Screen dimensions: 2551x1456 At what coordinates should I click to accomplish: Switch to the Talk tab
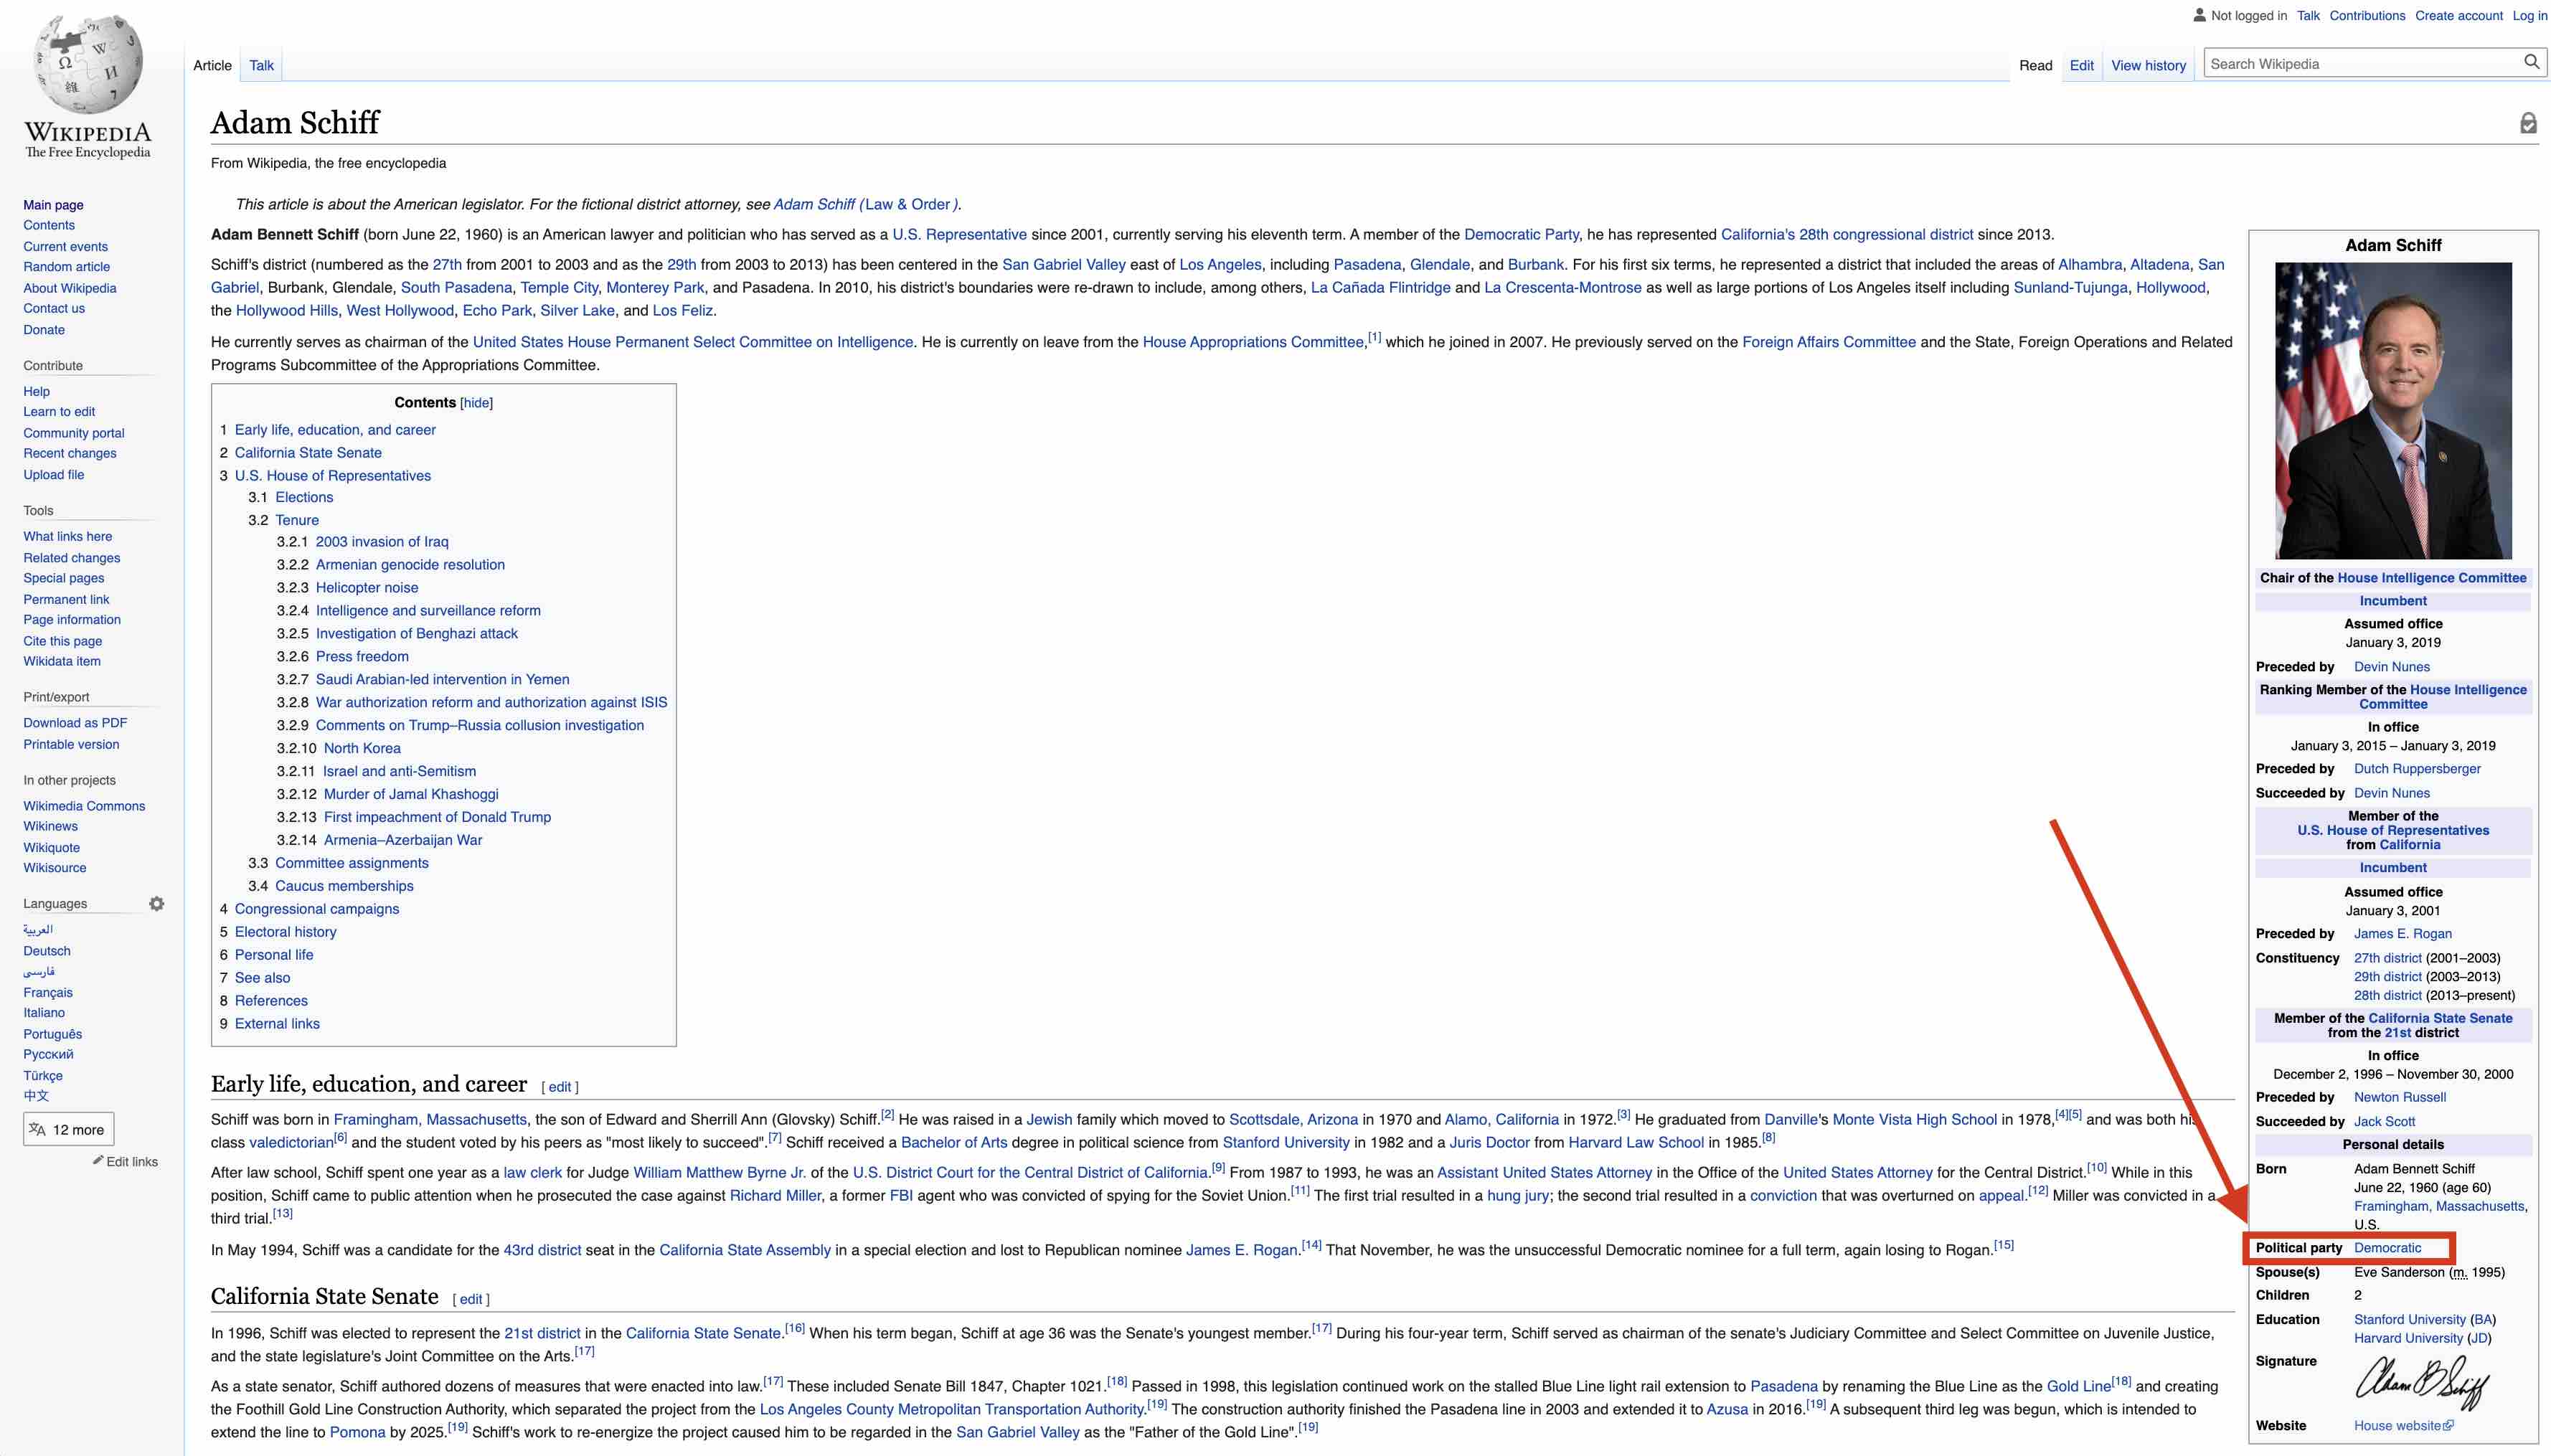tap(261, 65)
